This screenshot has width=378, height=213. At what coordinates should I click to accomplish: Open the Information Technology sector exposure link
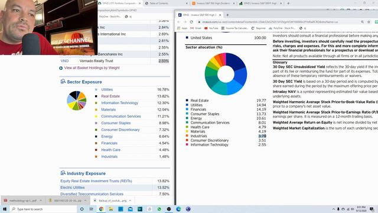point(119,103)
